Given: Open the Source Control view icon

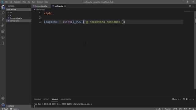Looking at the screenshot, I should point(3,19).
